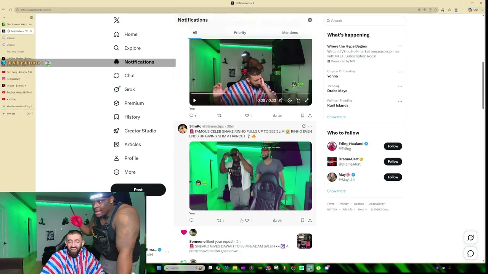Open Premium in sidebar
Viewport: 488px width, 274px height.
pyautogui.click(x=129, y=103)
